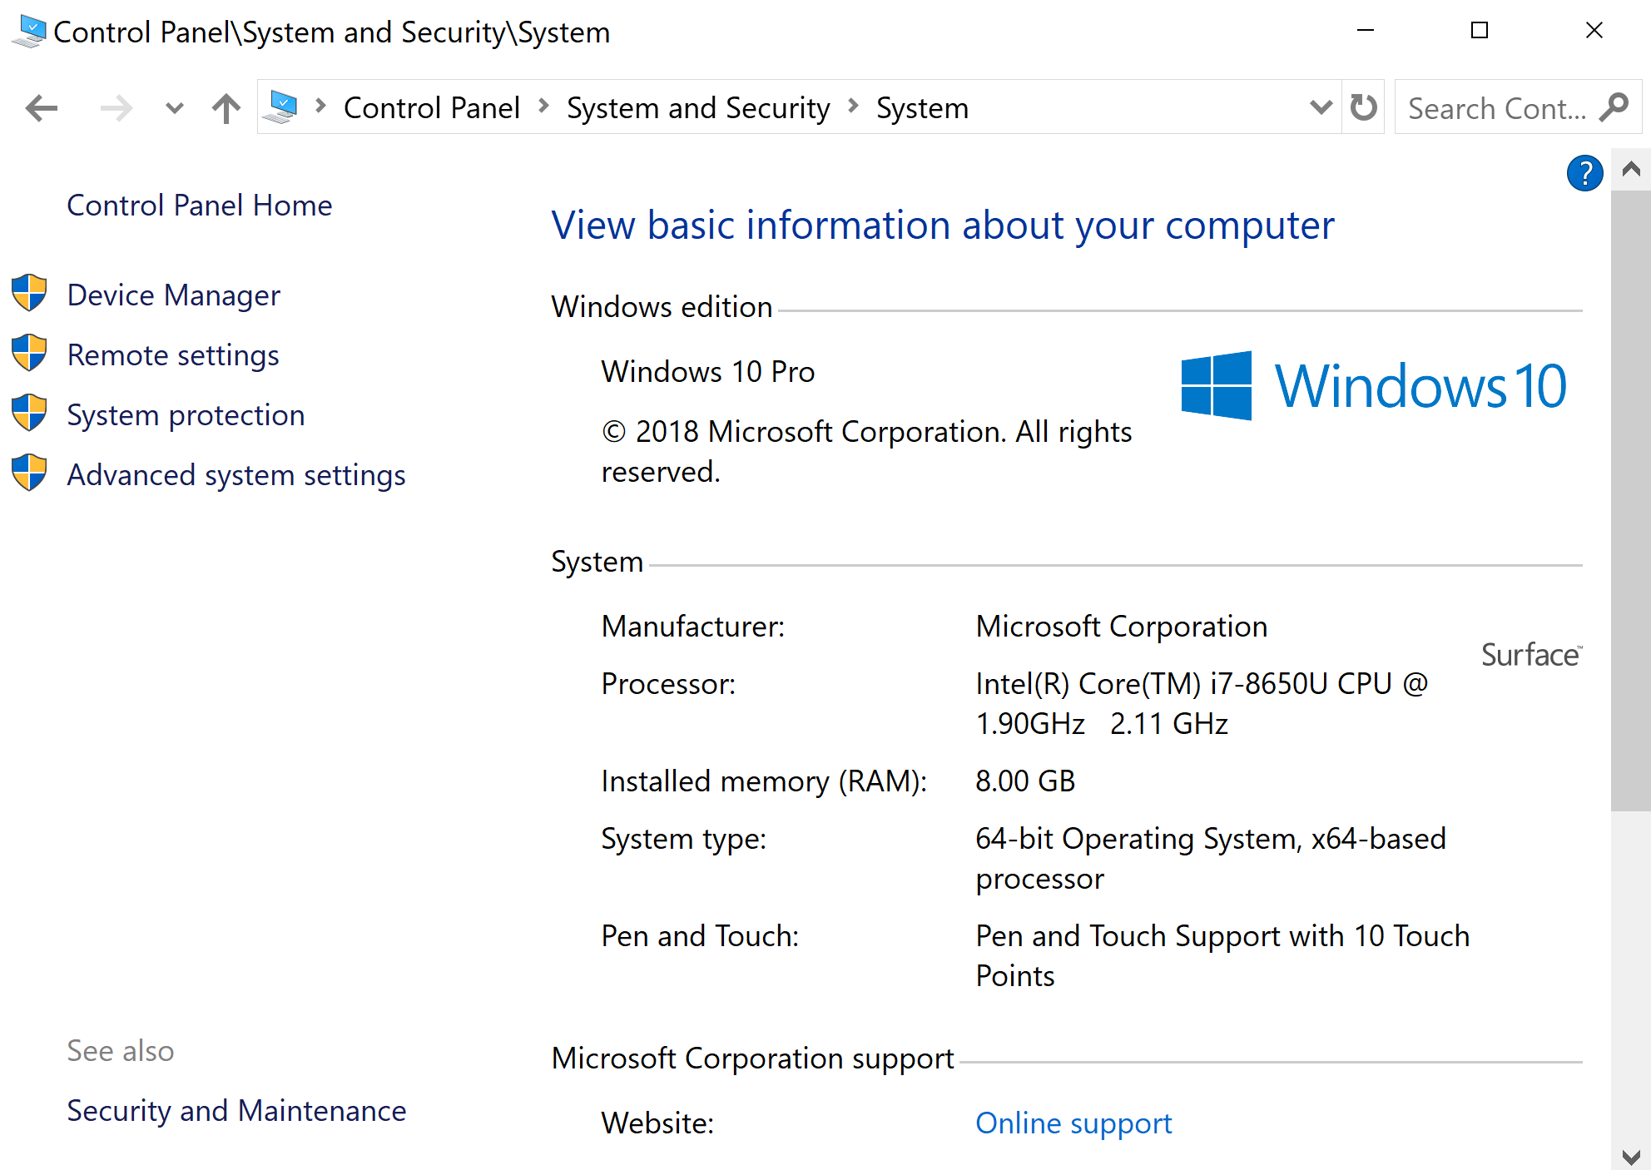
Task: Click the shield icon beside Remote settings
Action: [x=29, y=354]
